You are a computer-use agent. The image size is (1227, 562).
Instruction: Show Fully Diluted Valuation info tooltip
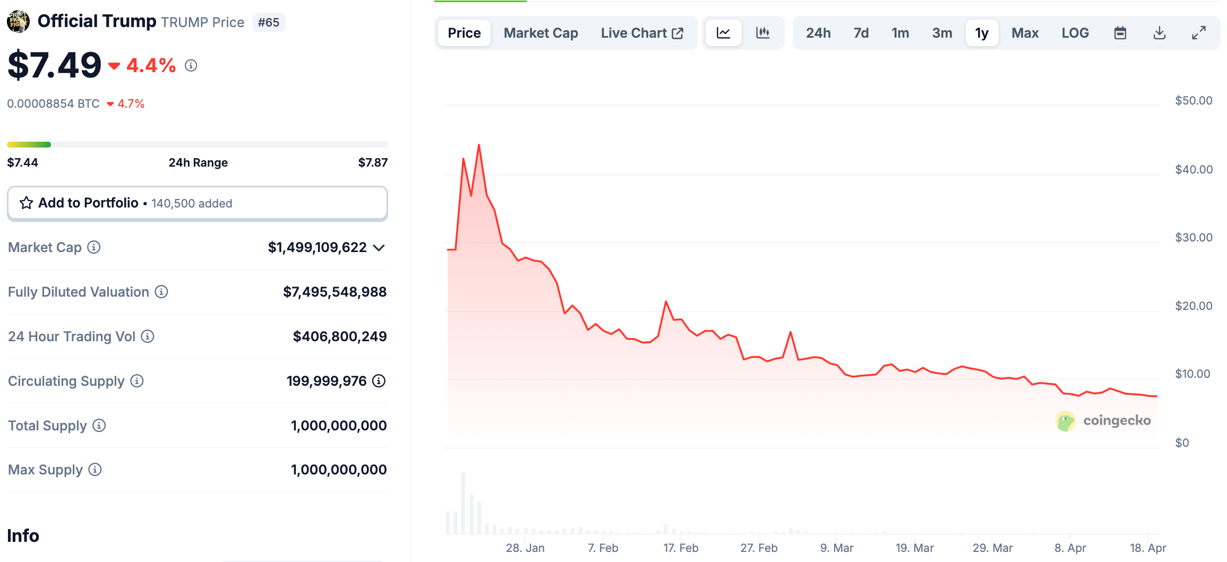(161, 292)
